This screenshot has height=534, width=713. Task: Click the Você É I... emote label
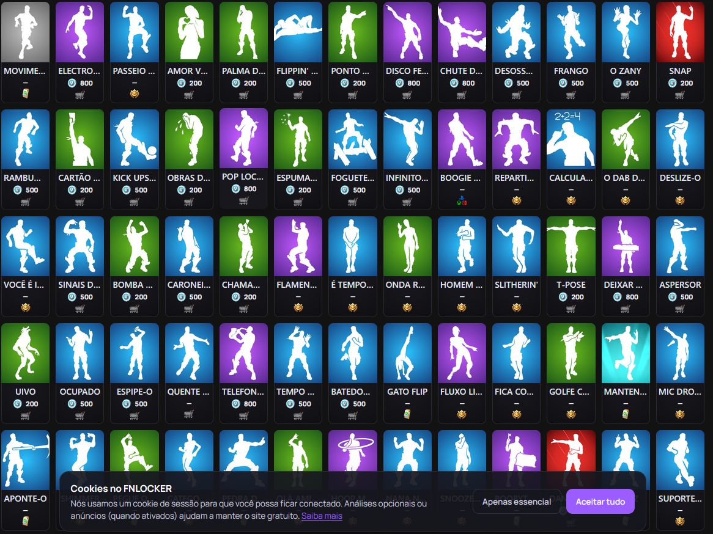click(24, 285)
